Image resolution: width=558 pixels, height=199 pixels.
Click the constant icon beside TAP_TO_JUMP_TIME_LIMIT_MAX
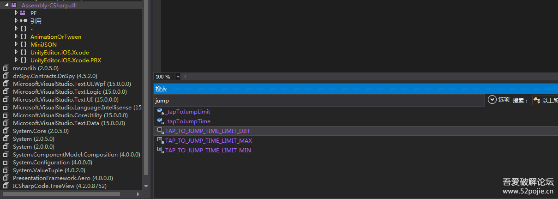160,140
